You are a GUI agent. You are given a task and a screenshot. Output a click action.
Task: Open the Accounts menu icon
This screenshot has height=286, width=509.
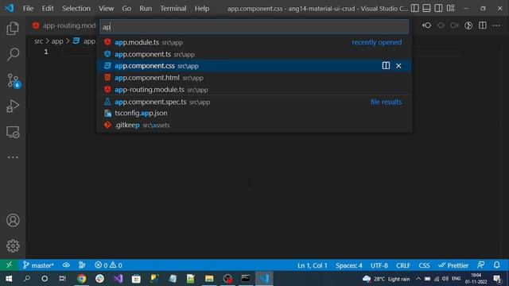coord(13,221)
